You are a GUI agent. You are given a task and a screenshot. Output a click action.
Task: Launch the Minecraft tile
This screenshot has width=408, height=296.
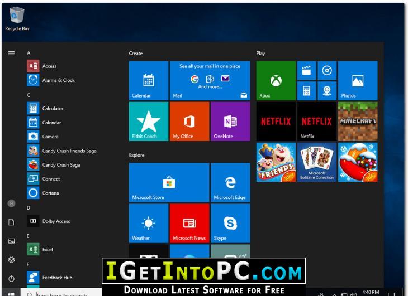358,122
